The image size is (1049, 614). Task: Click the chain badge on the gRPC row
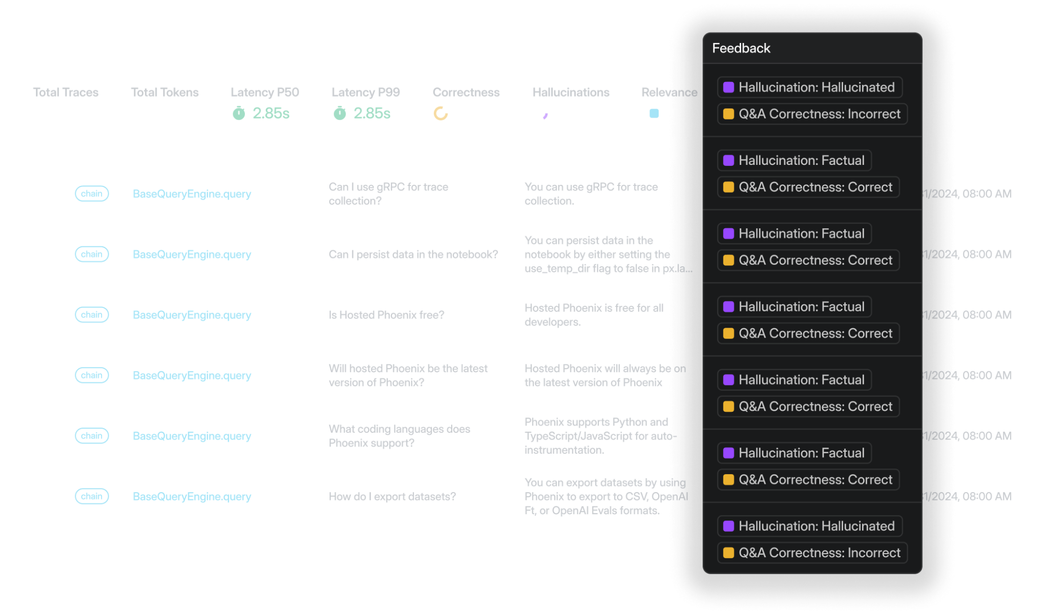tap(92, 194)
